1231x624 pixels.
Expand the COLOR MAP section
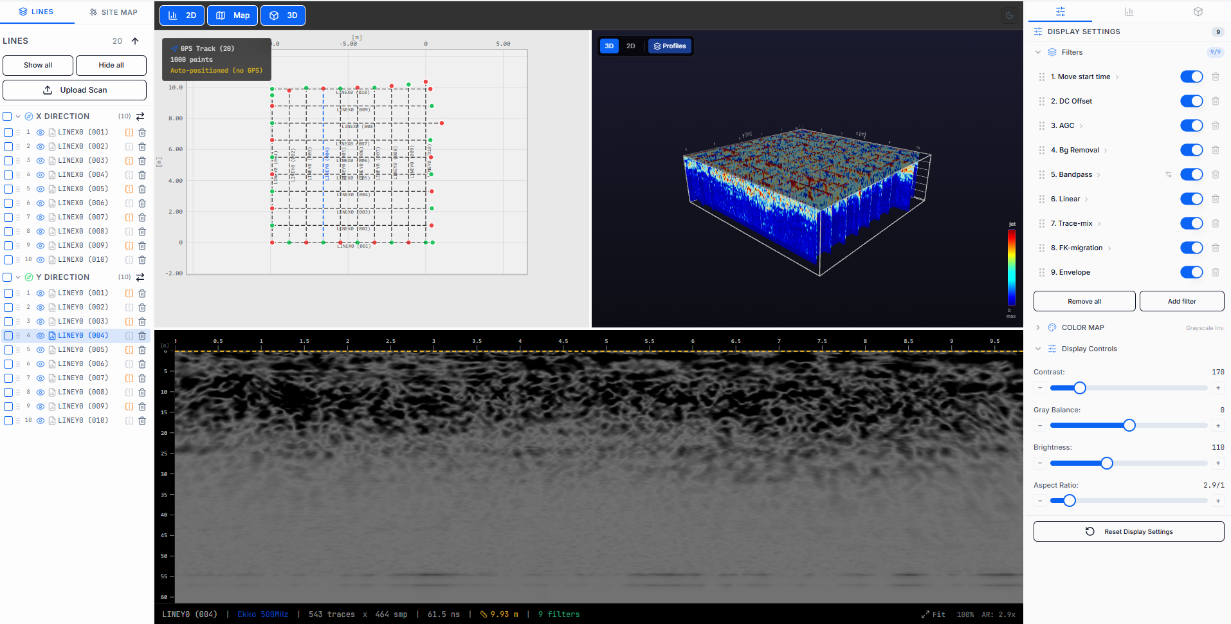pyautogui.click(x=1038, y=327)
